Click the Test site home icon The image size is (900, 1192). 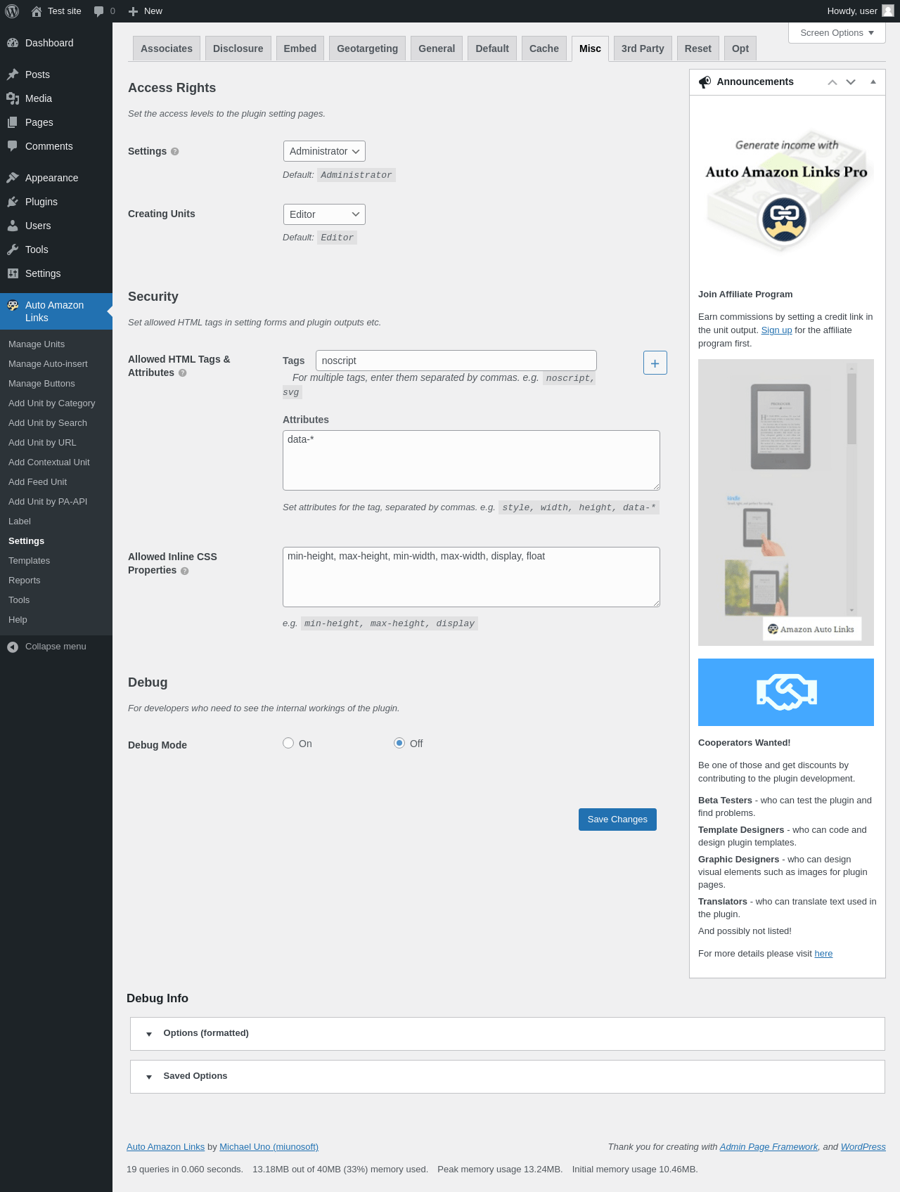click(x=37, y=11)
